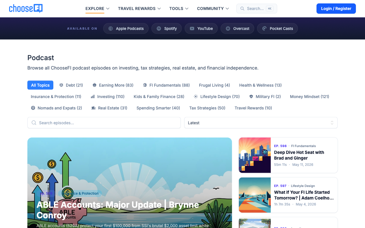365x228 pixels.
Task: Click the FI Fundamentals tag on episode 598
Action: (303, 146)
